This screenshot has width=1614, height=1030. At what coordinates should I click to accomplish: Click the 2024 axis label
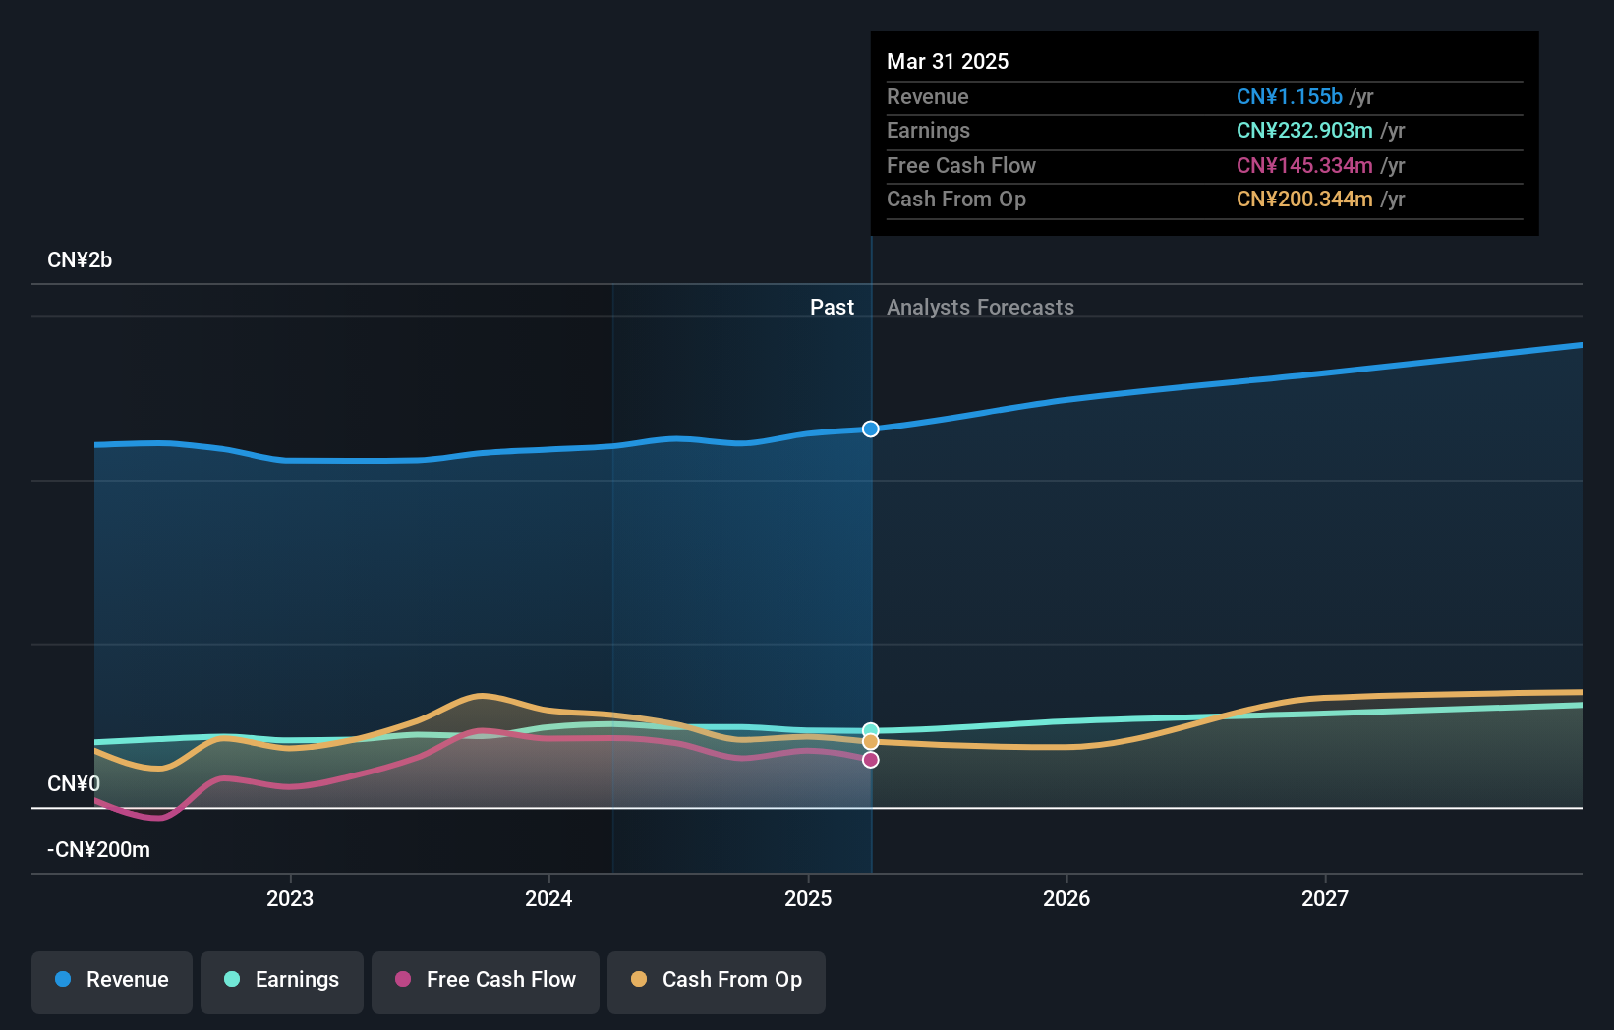548,898
